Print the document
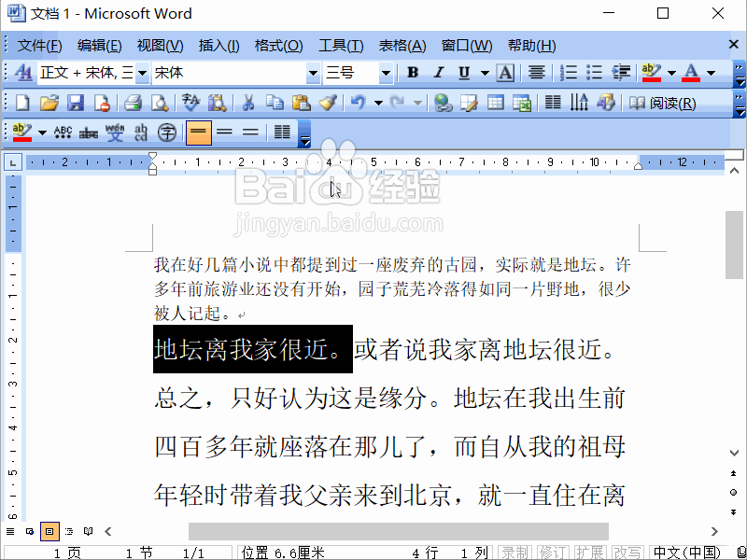This screenshot has height=560, width=747. coord(133,103)
